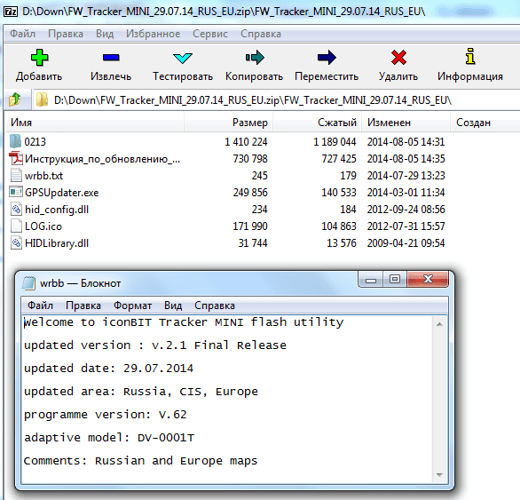Click the Копировать (Copy) icon
The width and height of the screenshot is (520, 500).
[255, 58]
